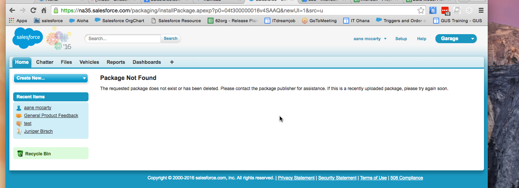The image size is (519, 188).
Task: Open the Salesforce OrgChart bookmark
Action: [119, 21]
